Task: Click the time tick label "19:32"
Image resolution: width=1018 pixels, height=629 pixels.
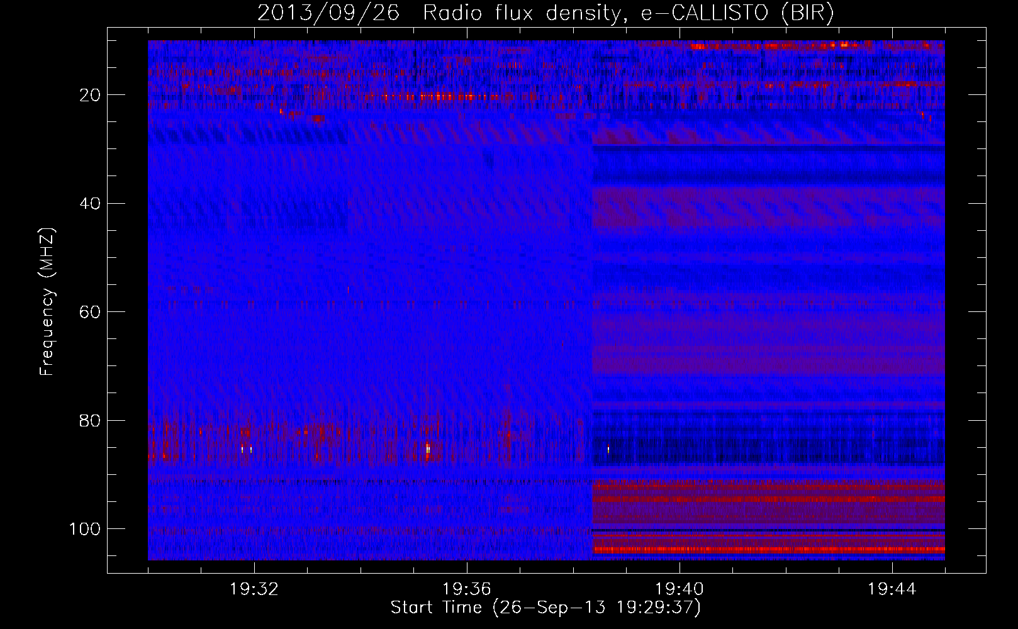Action: point(254,589)
